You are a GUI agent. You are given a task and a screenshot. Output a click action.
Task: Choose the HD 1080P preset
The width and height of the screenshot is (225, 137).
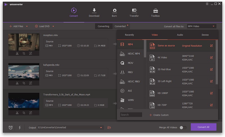181,93
